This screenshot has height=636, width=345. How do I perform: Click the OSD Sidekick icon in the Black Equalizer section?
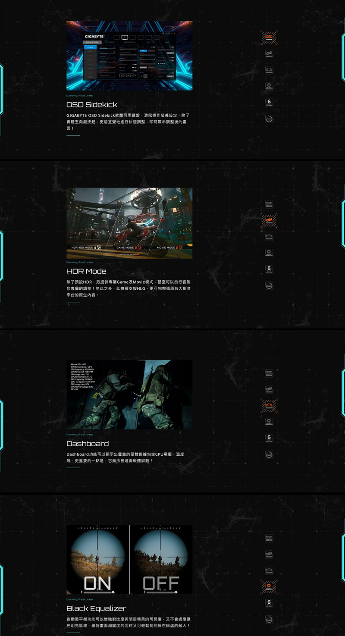click(269, 538)
